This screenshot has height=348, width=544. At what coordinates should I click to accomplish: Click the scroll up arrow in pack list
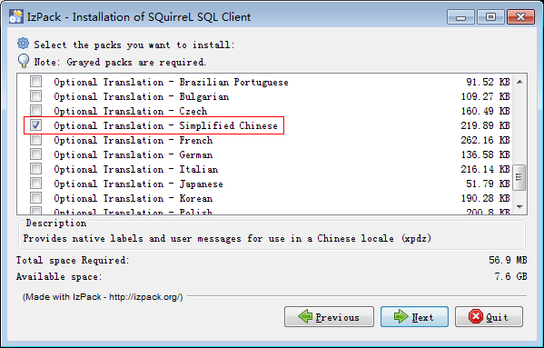click(x=519, y=82)
